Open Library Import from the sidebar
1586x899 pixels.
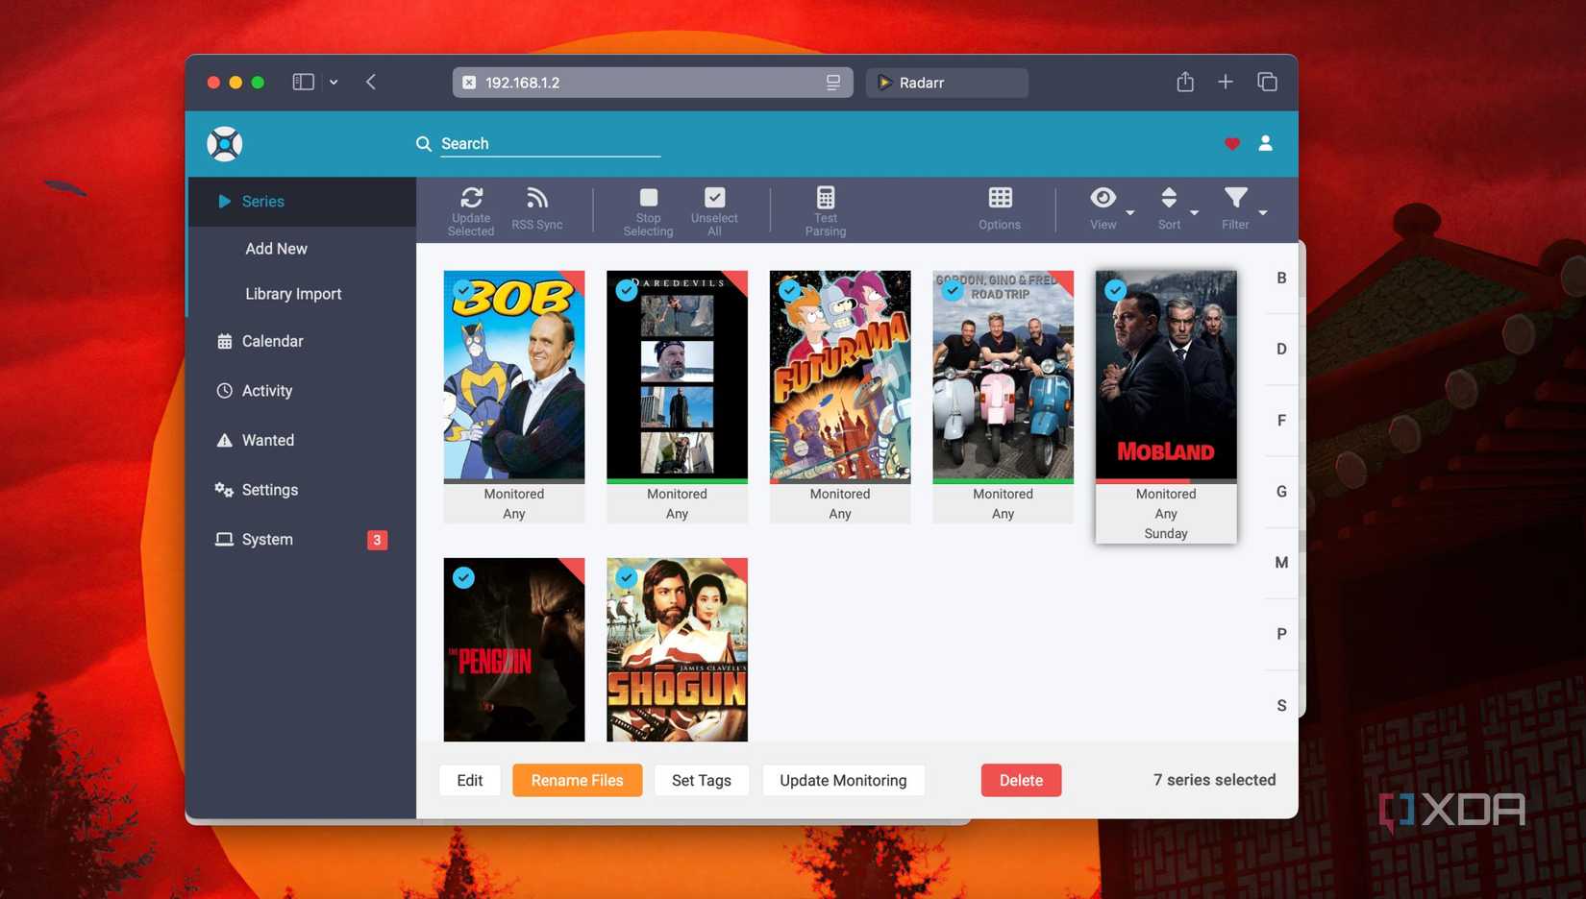pos(293,293)
